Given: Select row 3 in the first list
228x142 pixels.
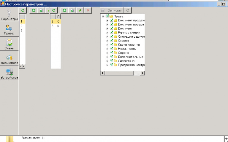Looking at the screenshot, I should (22, 31).
